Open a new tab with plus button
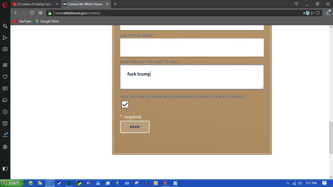The width and height of the screenshot is (333, 187). 115,4
